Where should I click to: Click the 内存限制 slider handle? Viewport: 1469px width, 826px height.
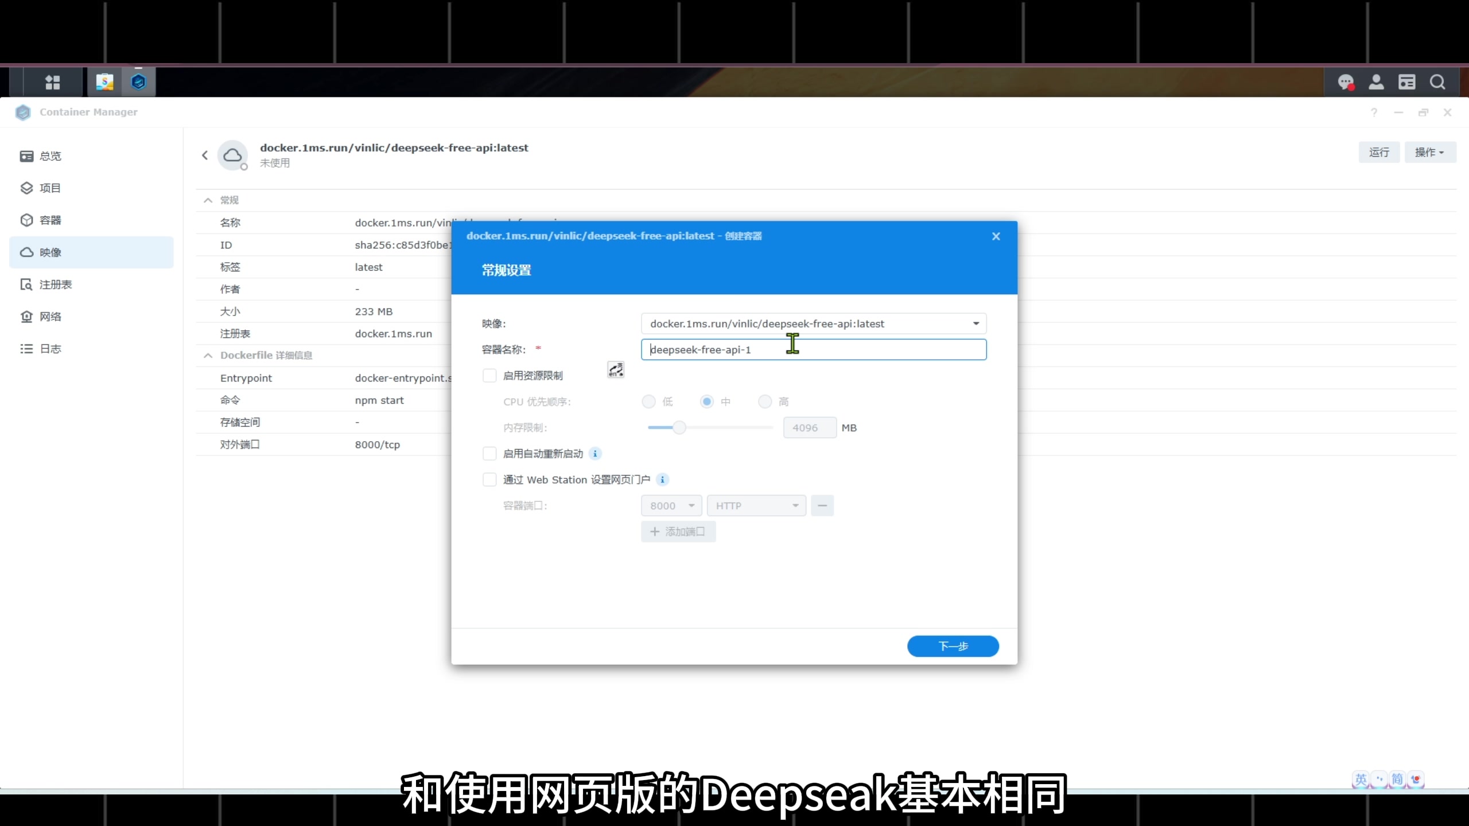(x=679, y=428)
